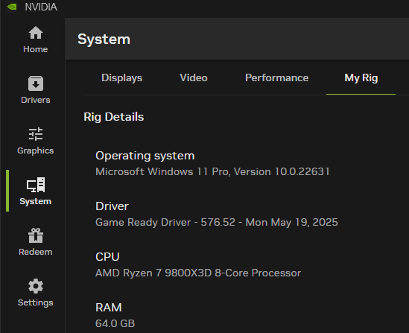Click the RAM label
The width and height of the screenshot is (409, 333).
point(109,308)
